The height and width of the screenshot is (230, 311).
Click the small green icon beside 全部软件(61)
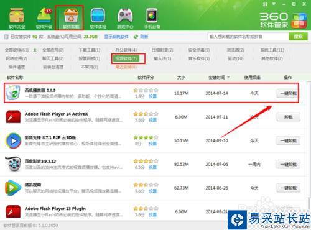35,50
